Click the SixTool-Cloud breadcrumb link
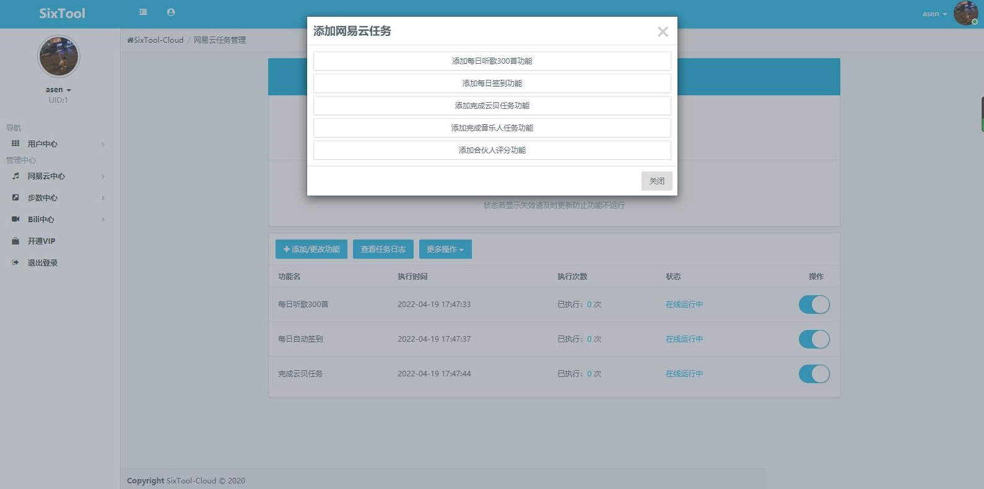Screen dimensions: 984x489 pos(159,40)
